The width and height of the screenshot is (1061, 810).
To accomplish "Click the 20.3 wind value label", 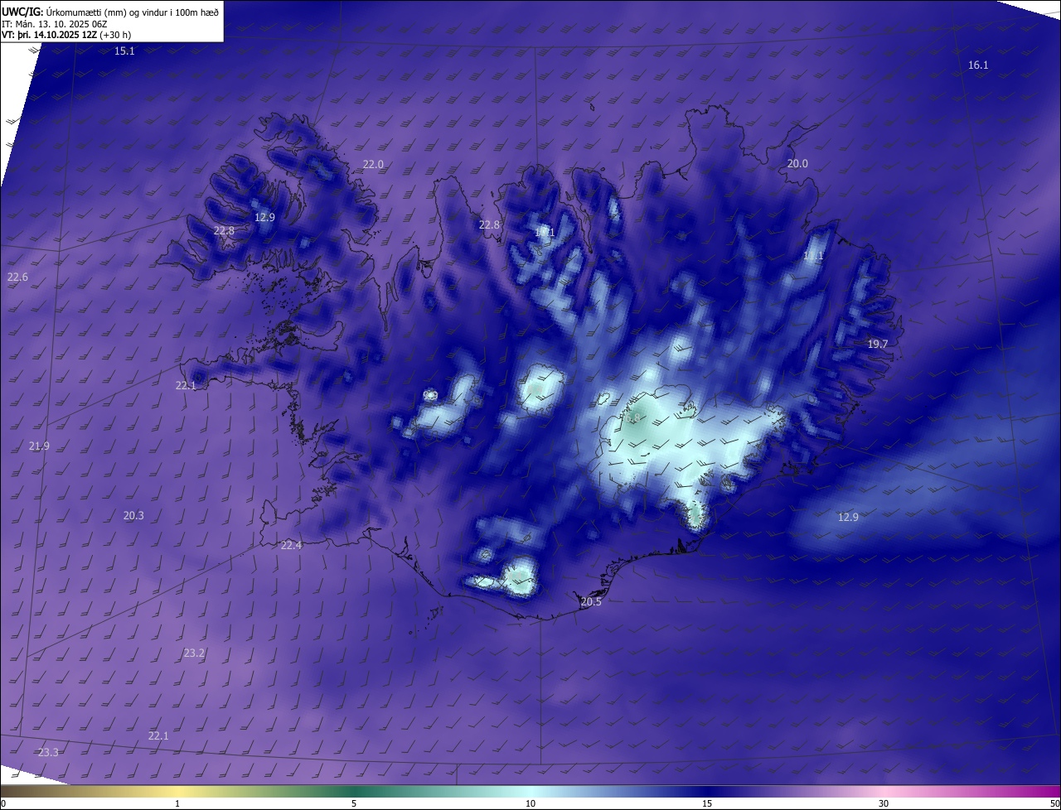I will click(x=133, y=515).
